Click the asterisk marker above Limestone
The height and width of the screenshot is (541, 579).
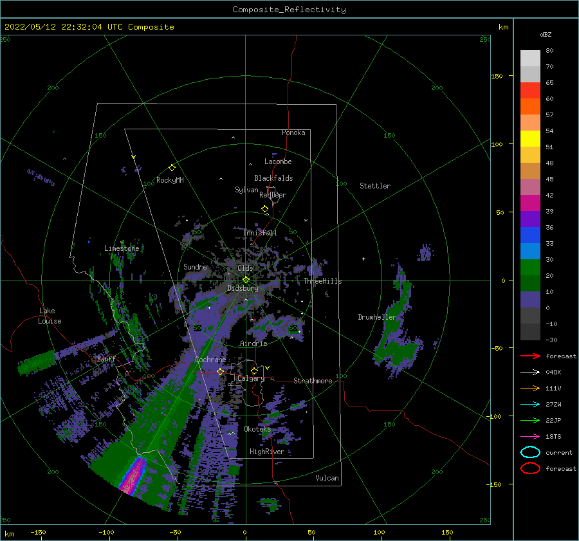[122, 243]
